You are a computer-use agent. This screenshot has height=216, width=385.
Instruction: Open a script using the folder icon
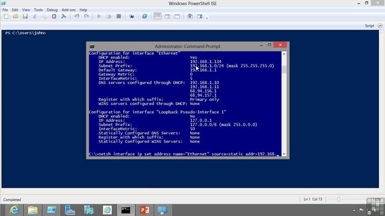16,16
